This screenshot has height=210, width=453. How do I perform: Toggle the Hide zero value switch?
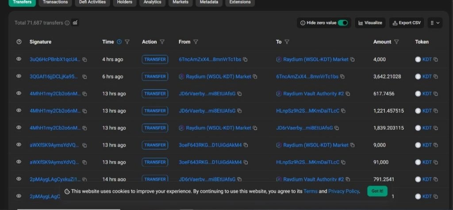pos(343,23)
